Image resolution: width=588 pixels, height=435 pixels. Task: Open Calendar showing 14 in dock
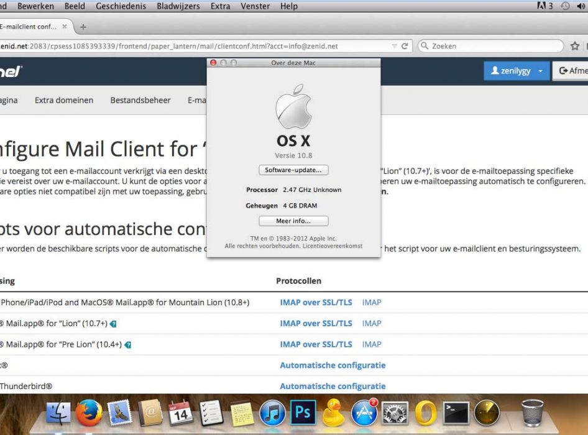180,413
